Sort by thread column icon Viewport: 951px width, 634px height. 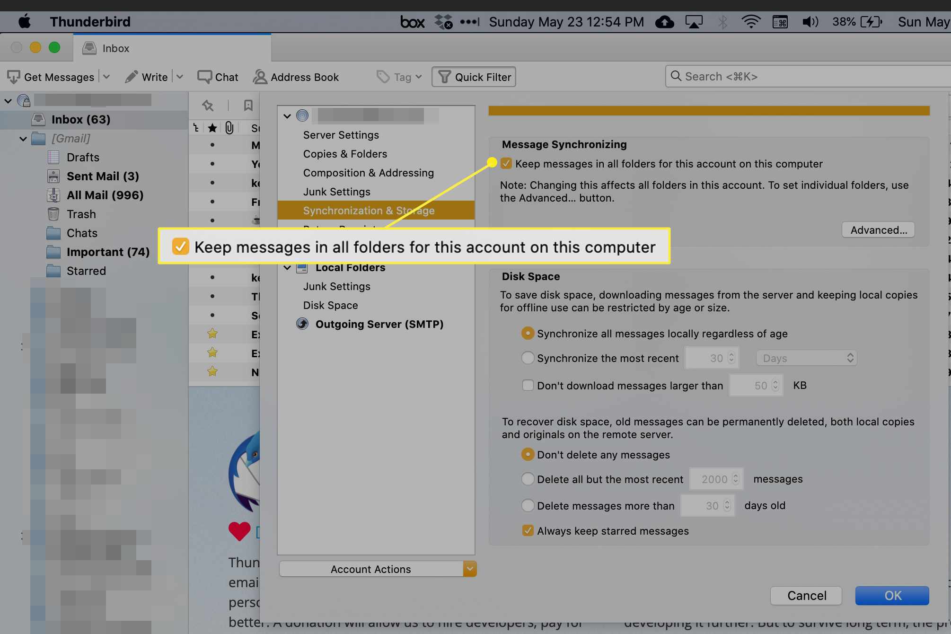(196, 128)
